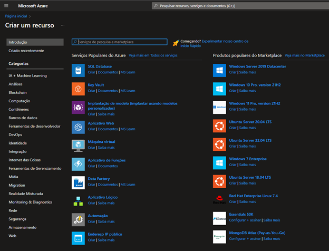
Task: Open the Computação category
Action: (20, 101)
